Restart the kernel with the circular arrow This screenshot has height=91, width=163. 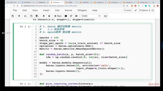(71, 16)
